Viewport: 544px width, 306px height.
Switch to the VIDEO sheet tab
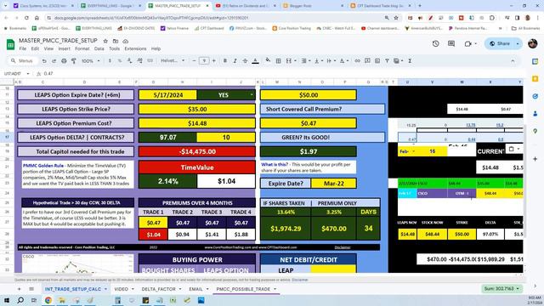click(x=121, y=289)
